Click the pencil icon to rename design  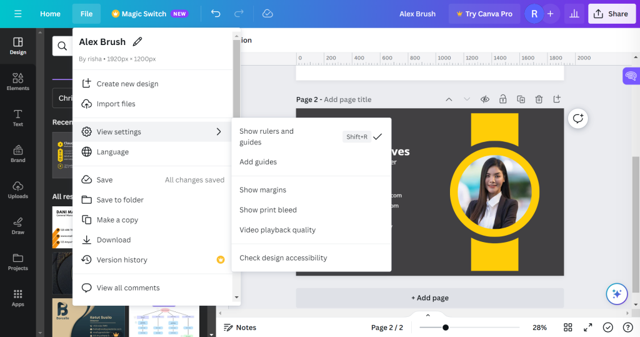pos(137,42)
